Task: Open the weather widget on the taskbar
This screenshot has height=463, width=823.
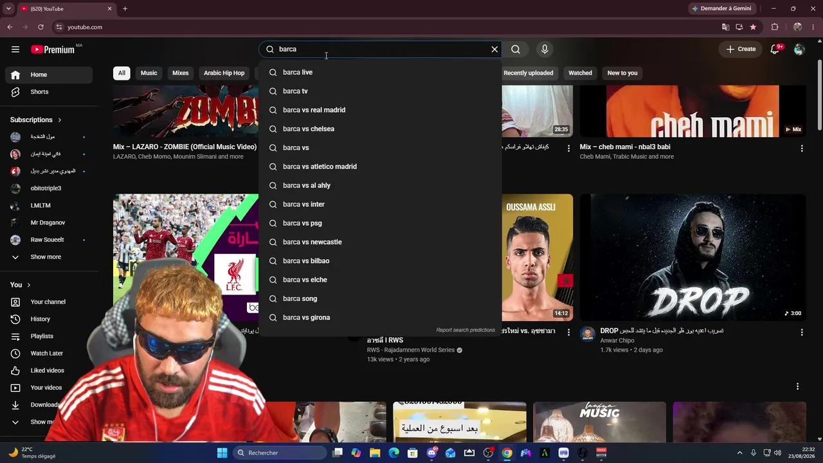Action: pyautogui.click(x=32, y=453)
